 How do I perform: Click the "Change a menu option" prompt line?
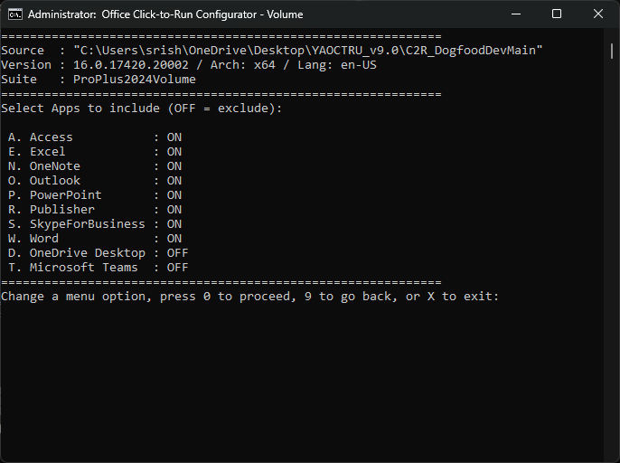249,297
